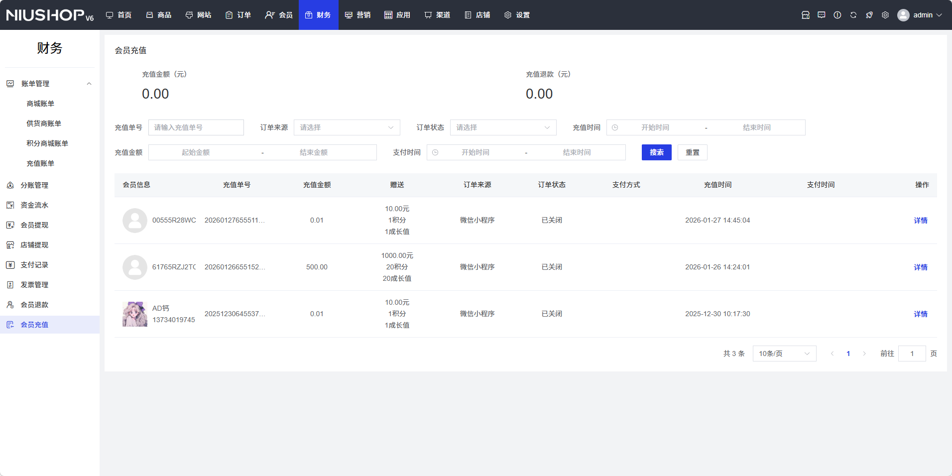Image resolution: width=952 pixels, height=476 pixels.
Task: Open 详情 for member 00555R28WC
Action: 920,221
